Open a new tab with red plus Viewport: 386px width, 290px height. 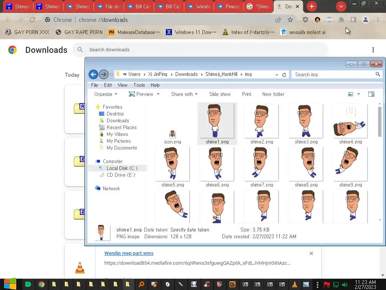tap(312, 6)
